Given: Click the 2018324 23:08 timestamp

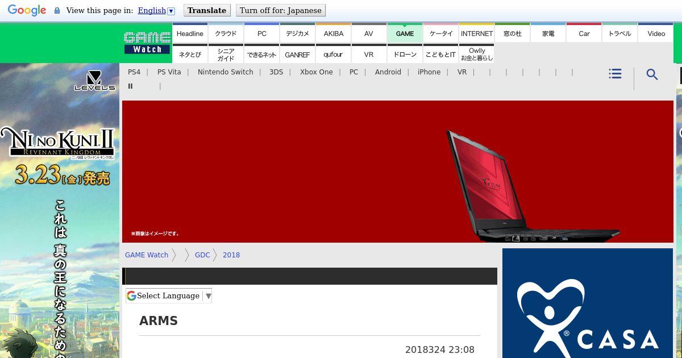Looking at the screenshot, I should coord(440,350).
